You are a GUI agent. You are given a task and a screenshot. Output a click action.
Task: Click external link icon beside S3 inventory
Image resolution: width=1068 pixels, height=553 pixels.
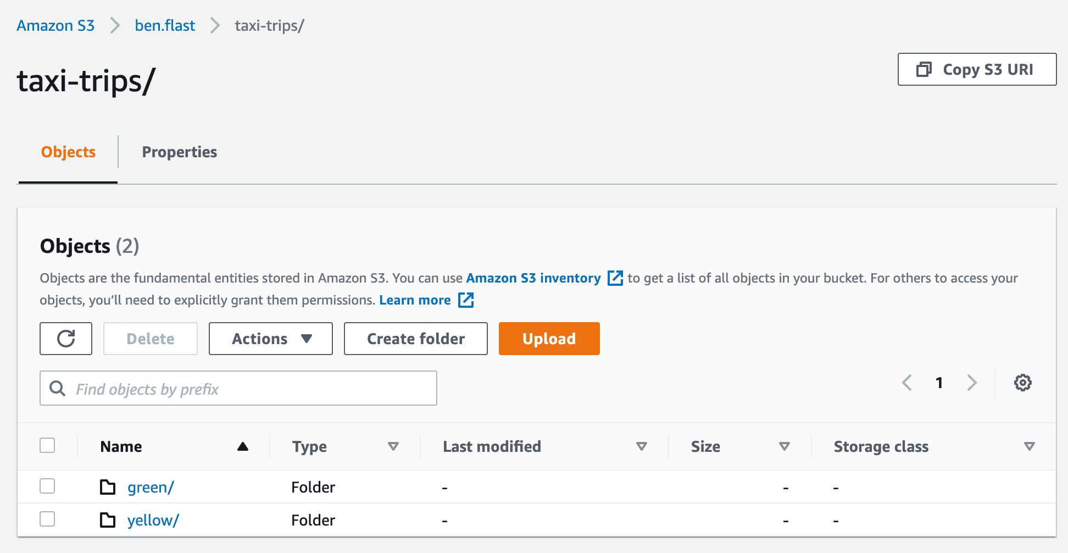615,278
